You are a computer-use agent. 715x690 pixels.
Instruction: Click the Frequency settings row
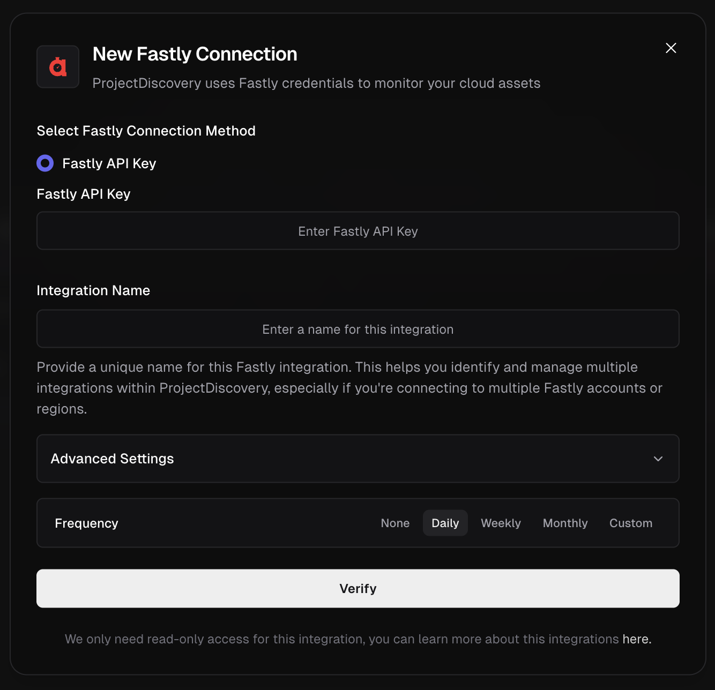(x=214, y=523)
